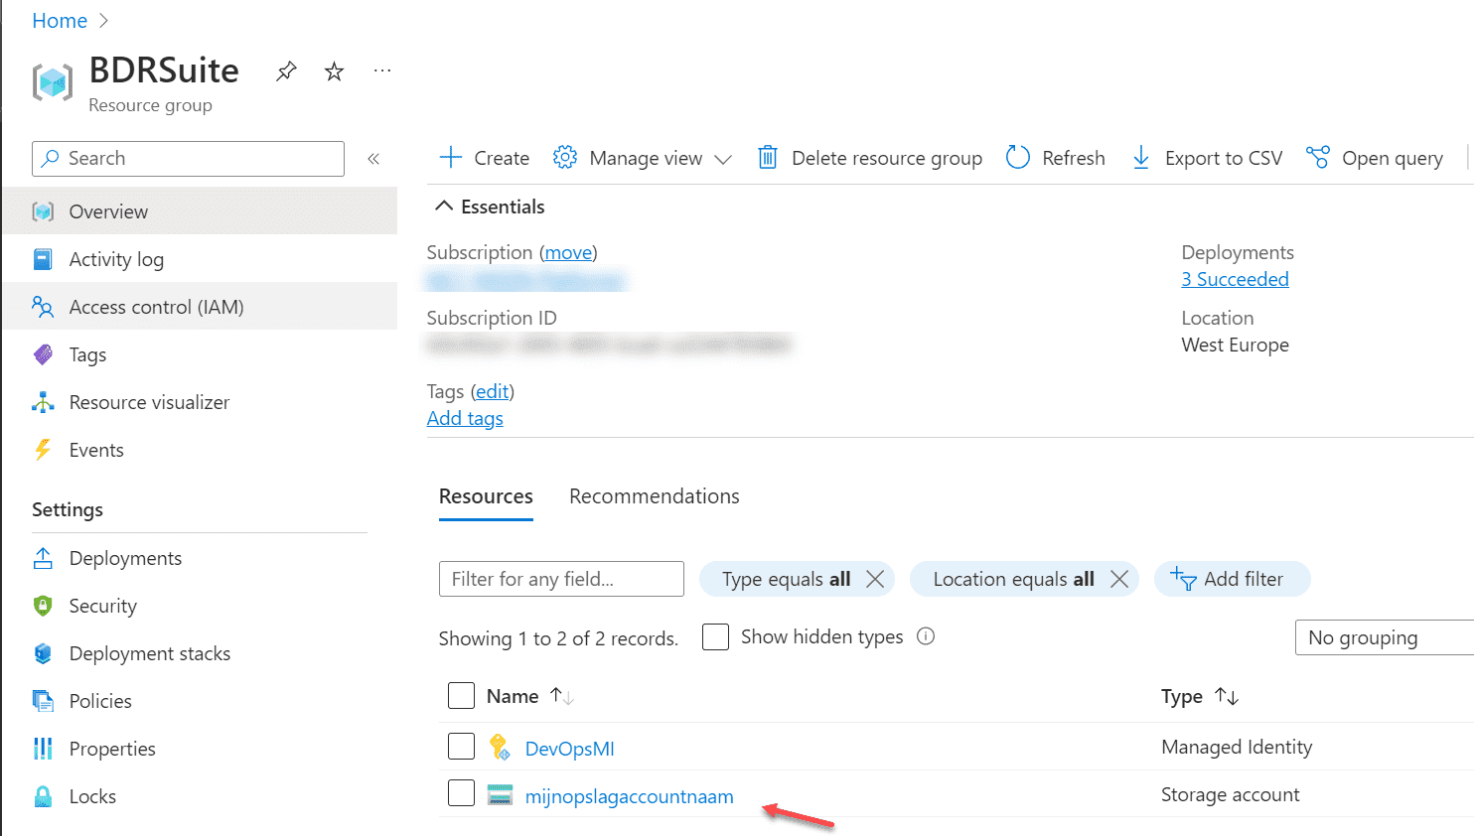
Task: Click the Showing 1 to 2 of 2 records text
Action: tap(558, 638)
